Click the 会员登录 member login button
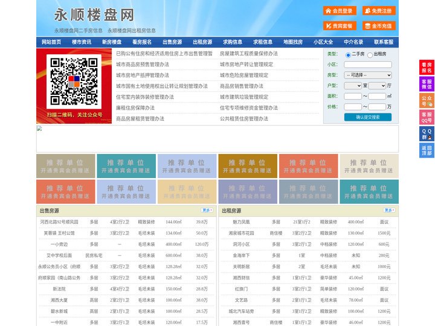The image size is (435, 326). [x=340, y=11]
